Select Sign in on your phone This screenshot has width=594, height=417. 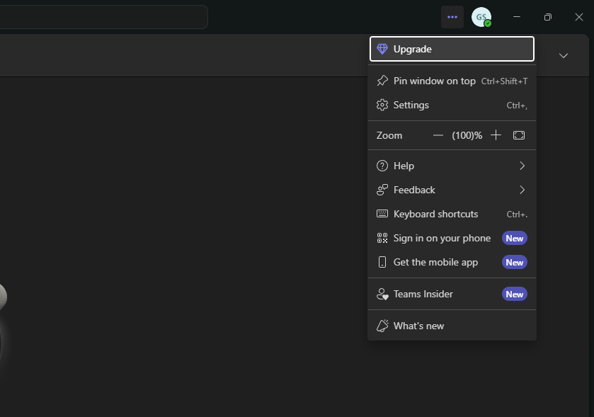tap(442, 238)
